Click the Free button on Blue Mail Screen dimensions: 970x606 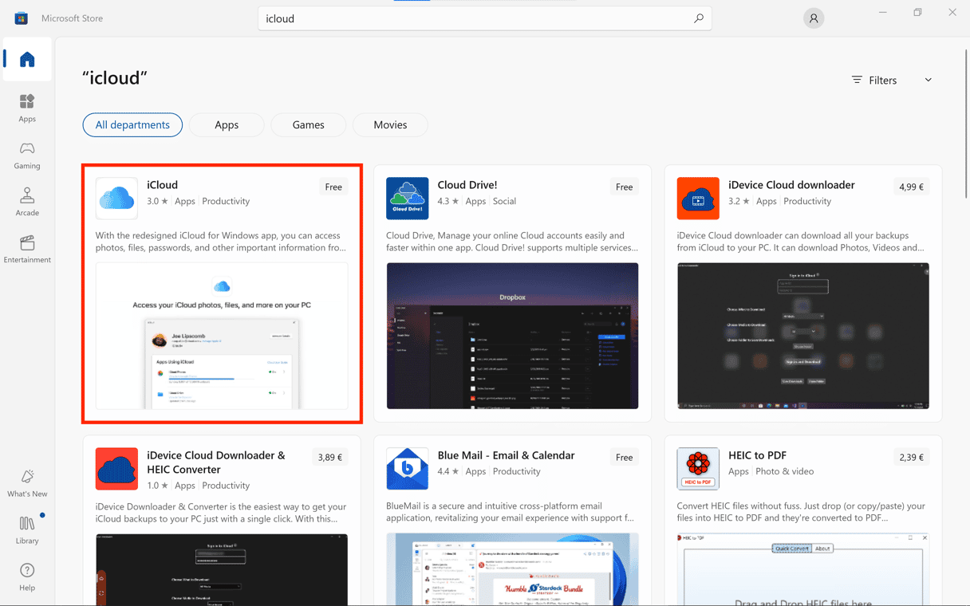pos(624,458)
